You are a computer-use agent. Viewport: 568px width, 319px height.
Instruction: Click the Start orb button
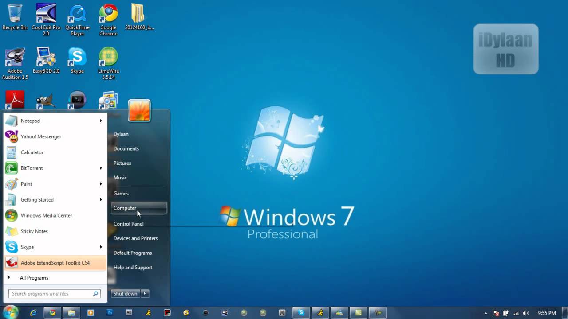[10, 312]
